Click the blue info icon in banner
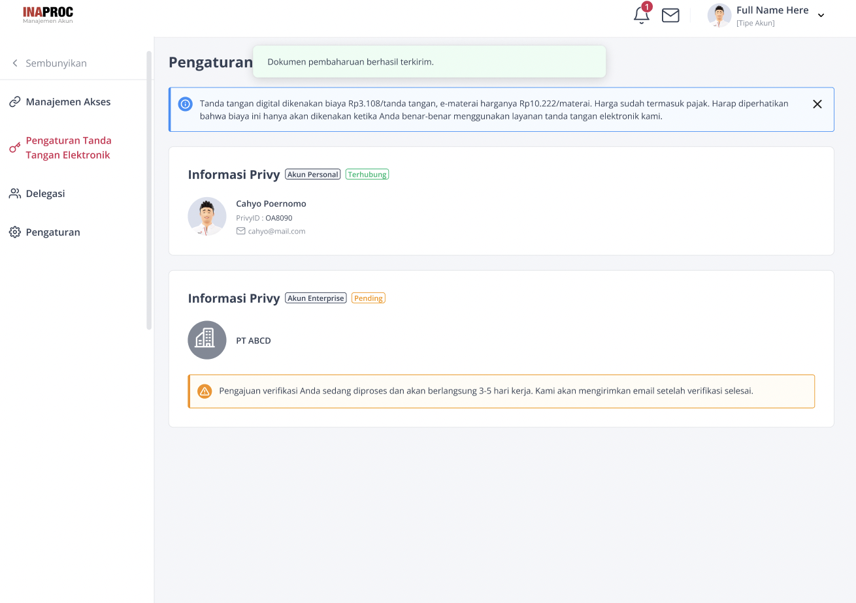856x603 pixels. [x=186, y=104]
